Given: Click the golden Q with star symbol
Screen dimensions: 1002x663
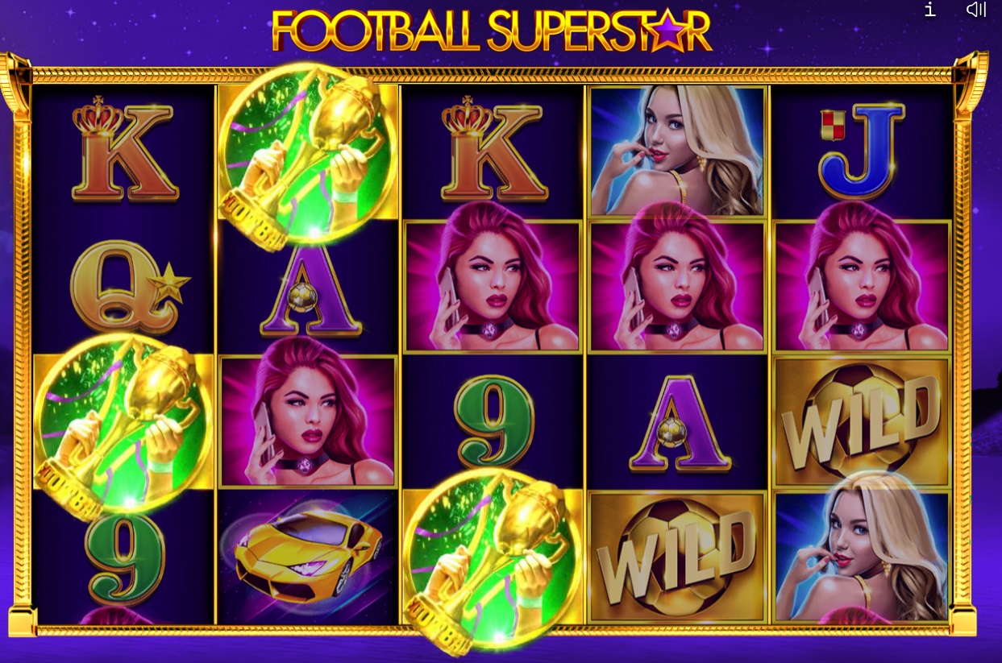Looking at the screenshot, I should [129, 287].
